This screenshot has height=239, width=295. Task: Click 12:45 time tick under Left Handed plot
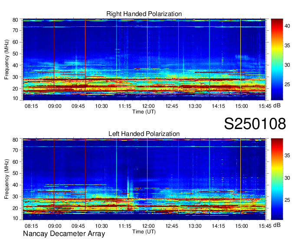tap(172, 226)
